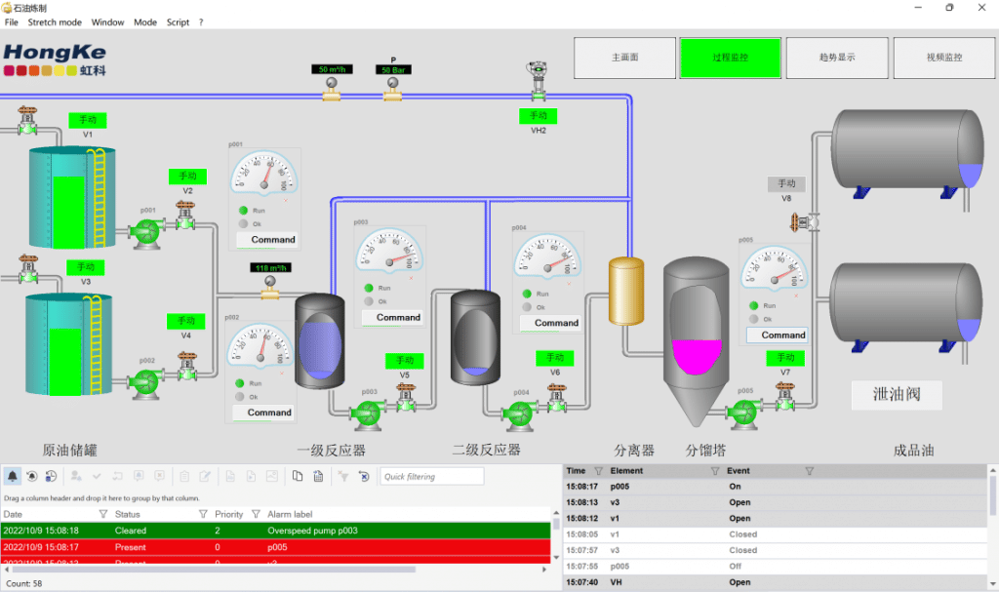This screenshot has width=999, height=592.
Task: Clear the alarm filter using the funnel-x icon
Action: [342, 476]
